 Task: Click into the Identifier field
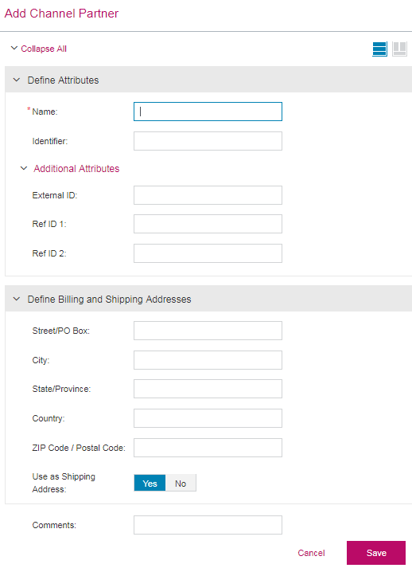click(x=208, y=141)
